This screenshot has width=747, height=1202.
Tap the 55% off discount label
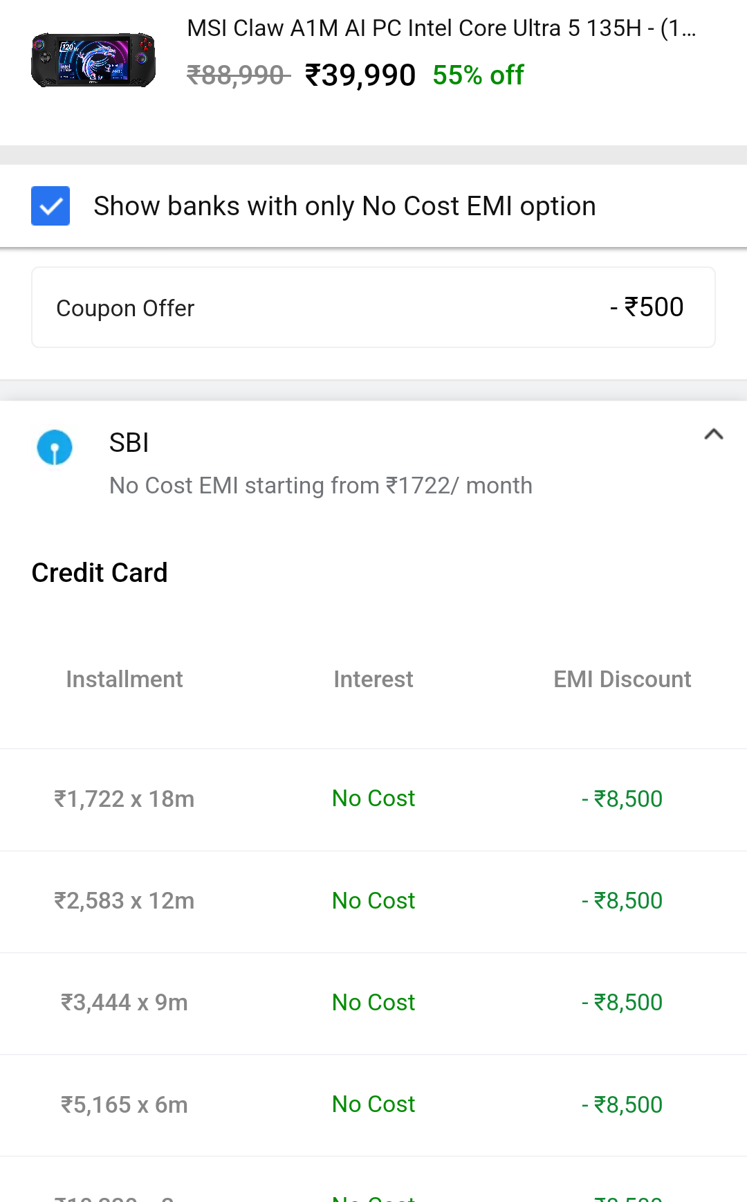pos(478,75)
